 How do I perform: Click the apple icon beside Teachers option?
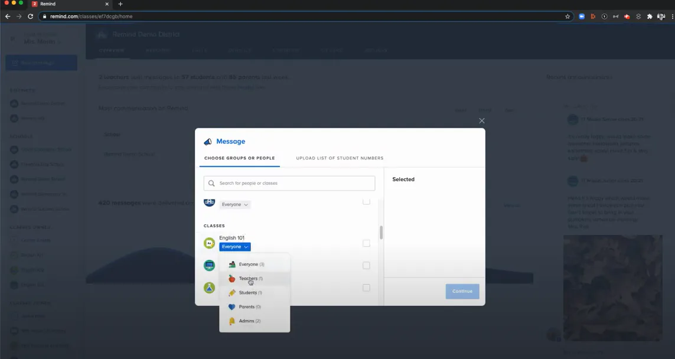(233, 278)
